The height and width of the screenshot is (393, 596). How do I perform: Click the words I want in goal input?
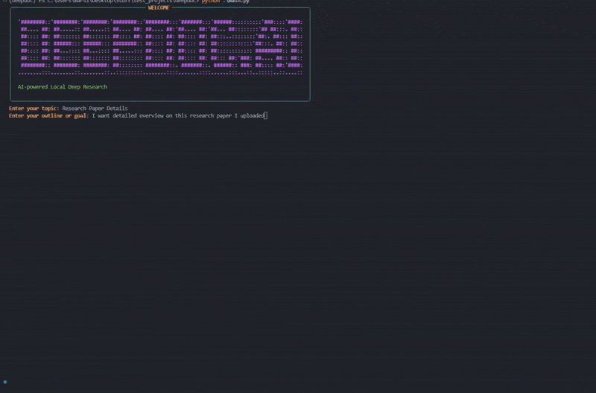click(x=100, y=115)
